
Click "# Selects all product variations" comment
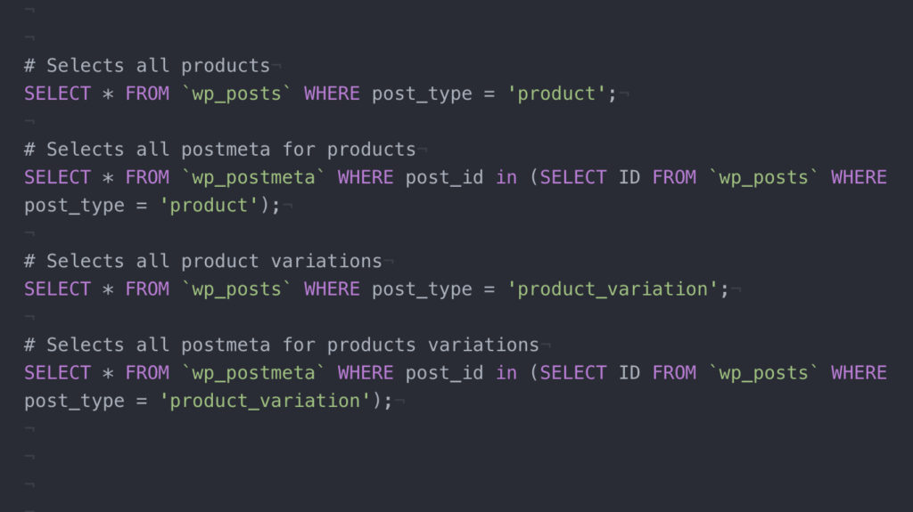[203, 261]
